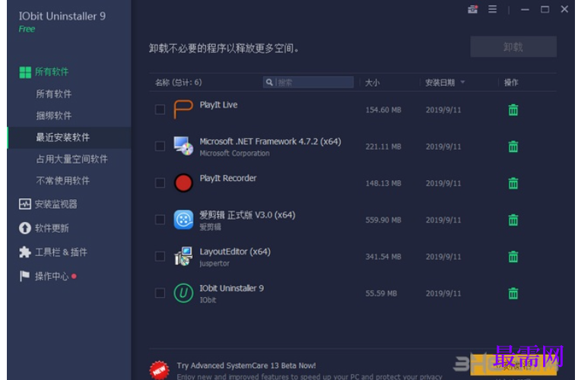Tick the checkbox for Microsoft .NET Framework 4.7.2

[x=160, y=146]
